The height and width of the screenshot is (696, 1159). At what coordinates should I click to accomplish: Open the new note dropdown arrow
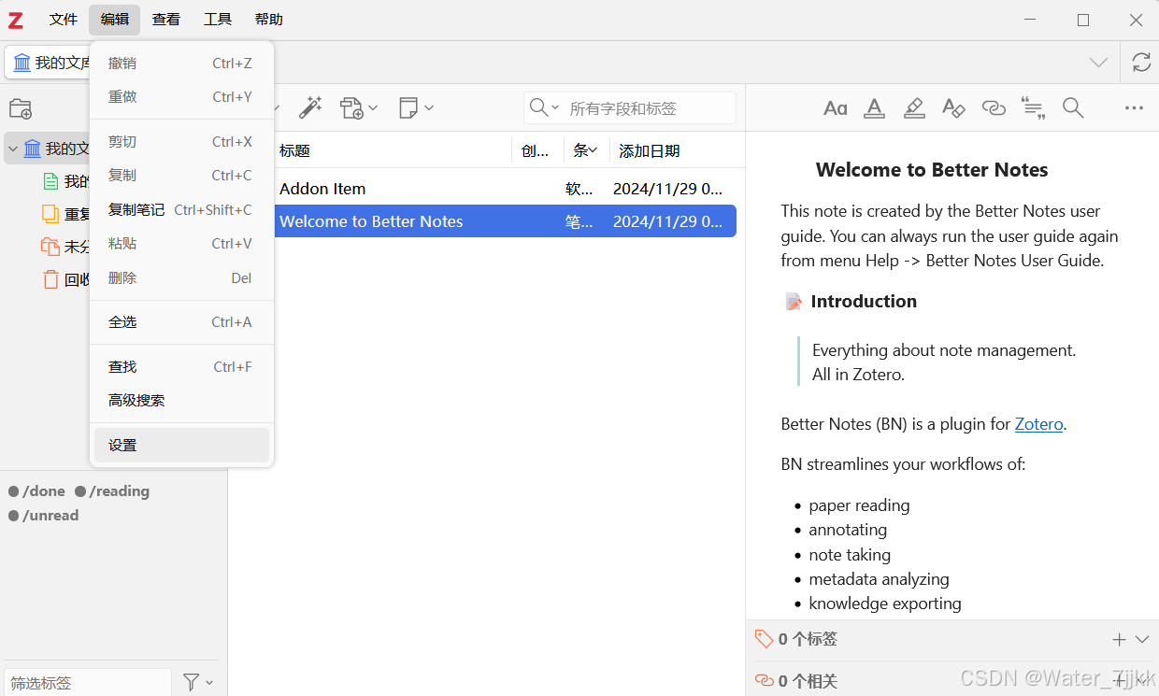point(429,108)
